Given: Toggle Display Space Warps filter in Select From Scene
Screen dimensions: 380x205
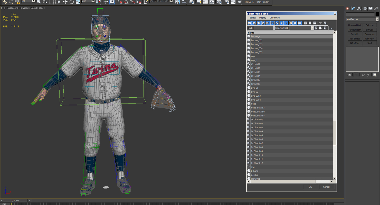Looking at the screenshot, I should pyautogui.click(x=272, y=23).
